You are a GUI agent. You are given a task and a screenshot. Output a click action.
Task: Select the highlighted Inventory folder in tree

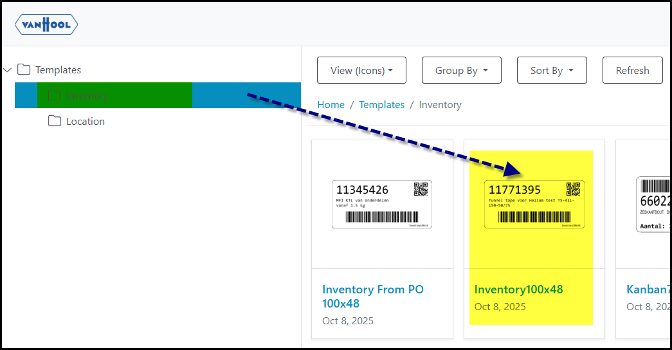tap(87, 96)
